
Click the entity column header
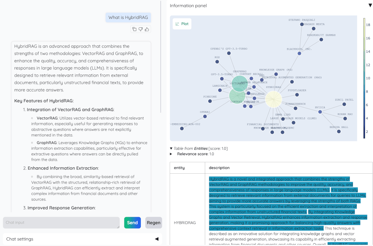179,167
